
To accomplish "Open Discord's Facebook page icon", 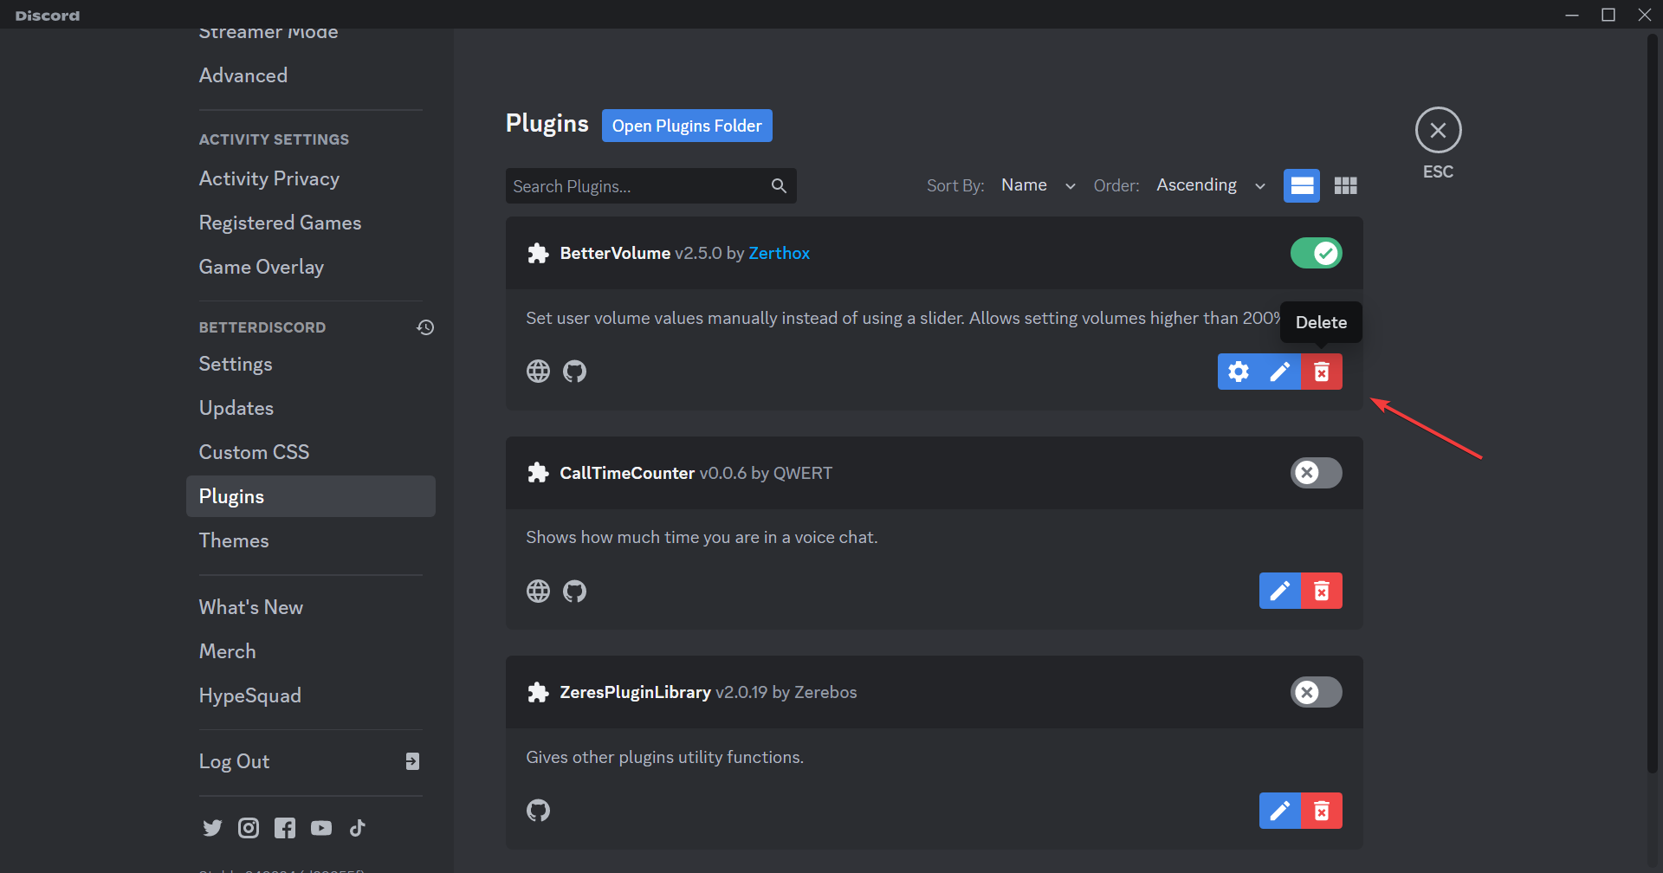I will [x=285, y=828].
